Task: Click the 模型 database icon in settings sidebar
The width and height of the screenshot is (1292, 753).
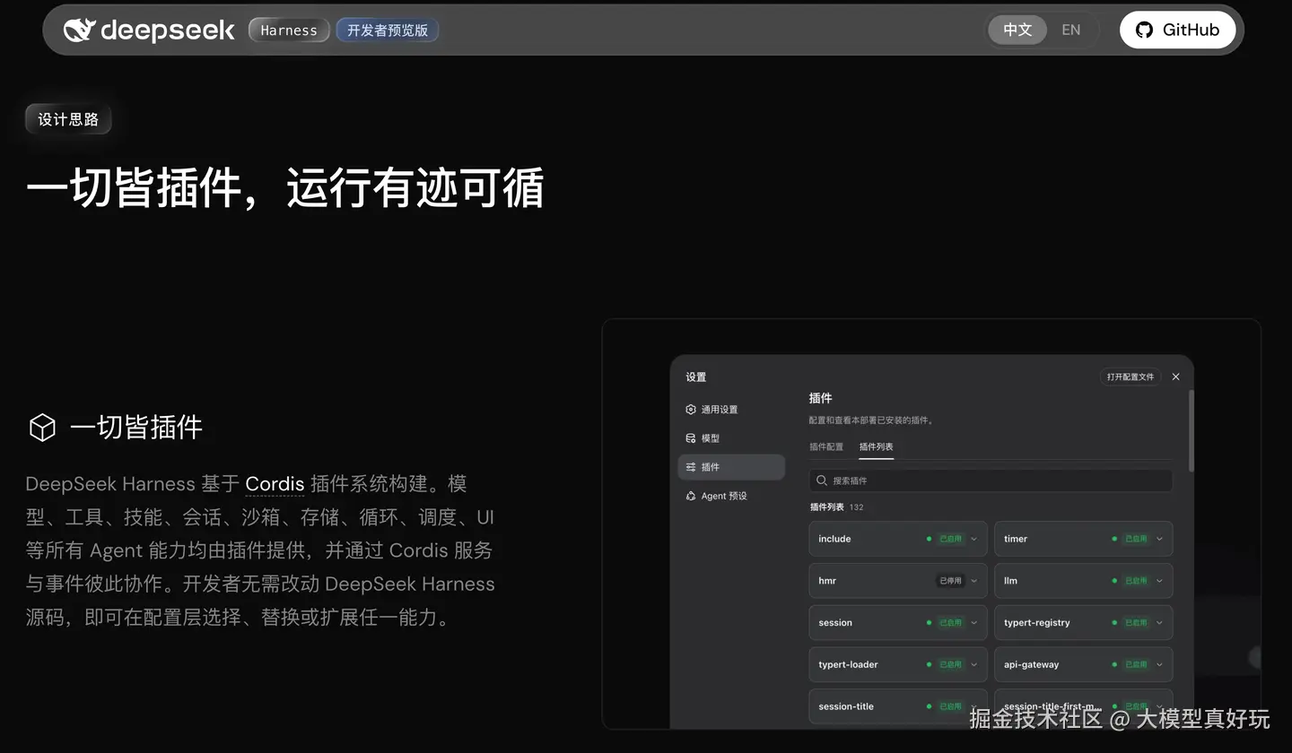Action: click(691, 438)
